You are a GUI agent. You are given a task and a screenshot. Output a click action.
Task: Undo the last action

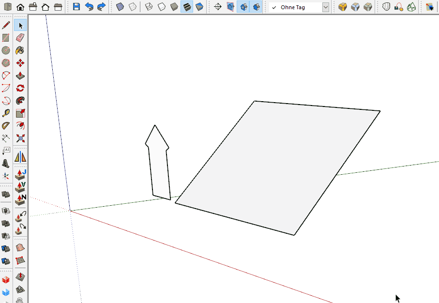click(x=89, y=7)
